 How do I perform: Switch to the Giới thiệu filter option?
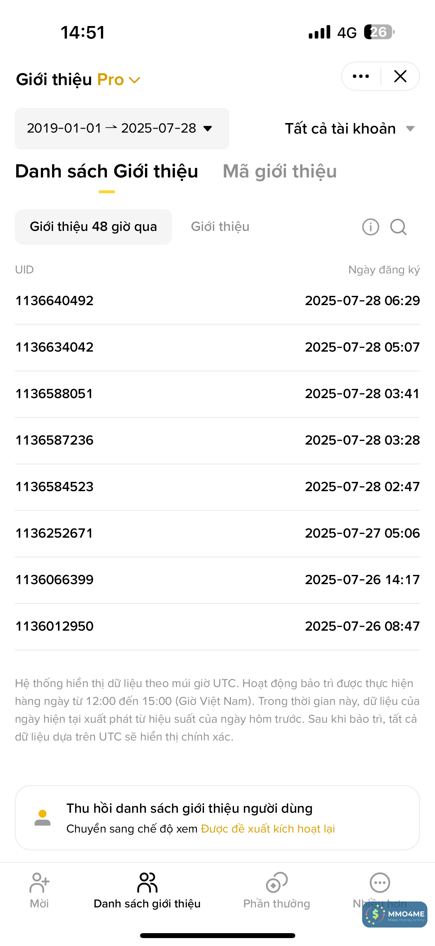click(220, 227)
